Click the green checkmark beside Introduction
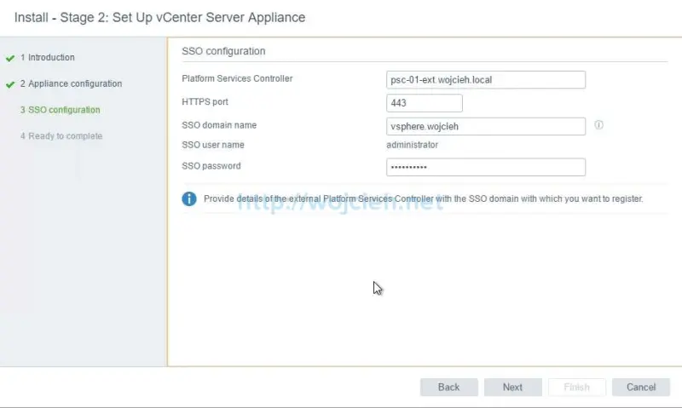Screen dimensions: 682x408 10,58
